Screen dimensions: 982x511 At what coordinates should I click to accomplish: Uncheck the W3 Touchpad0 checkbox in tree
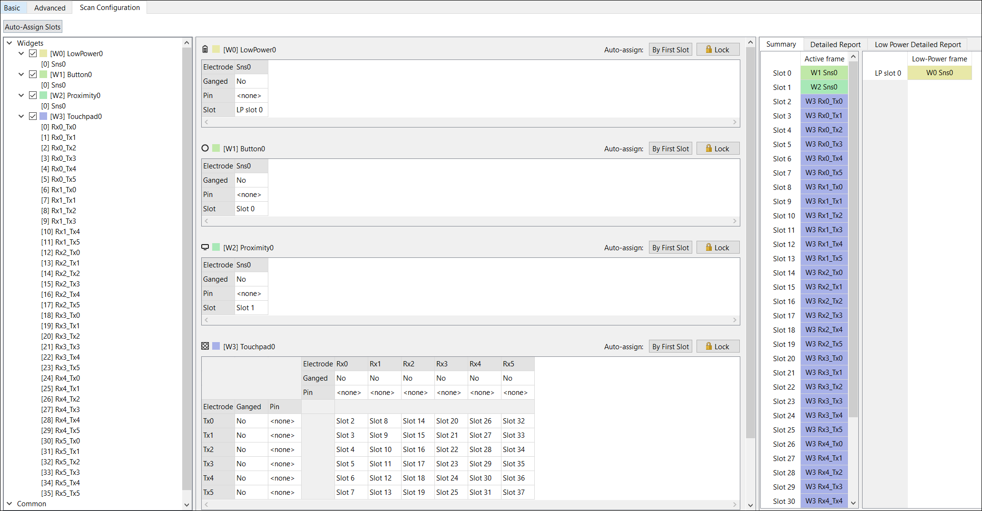[33, 116]
